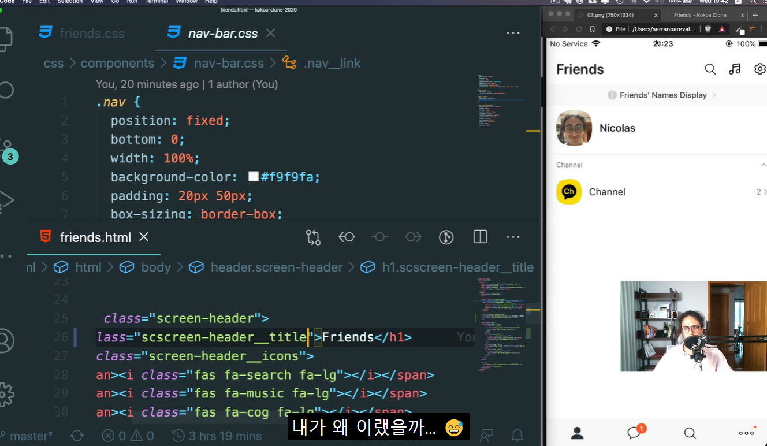Reload the page in browser toolbar

tap(579, 29)
